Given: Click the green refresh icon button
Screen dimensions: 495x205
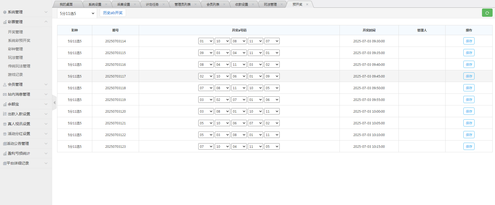Looking at the screenshot, I should [x=487, y=13].
